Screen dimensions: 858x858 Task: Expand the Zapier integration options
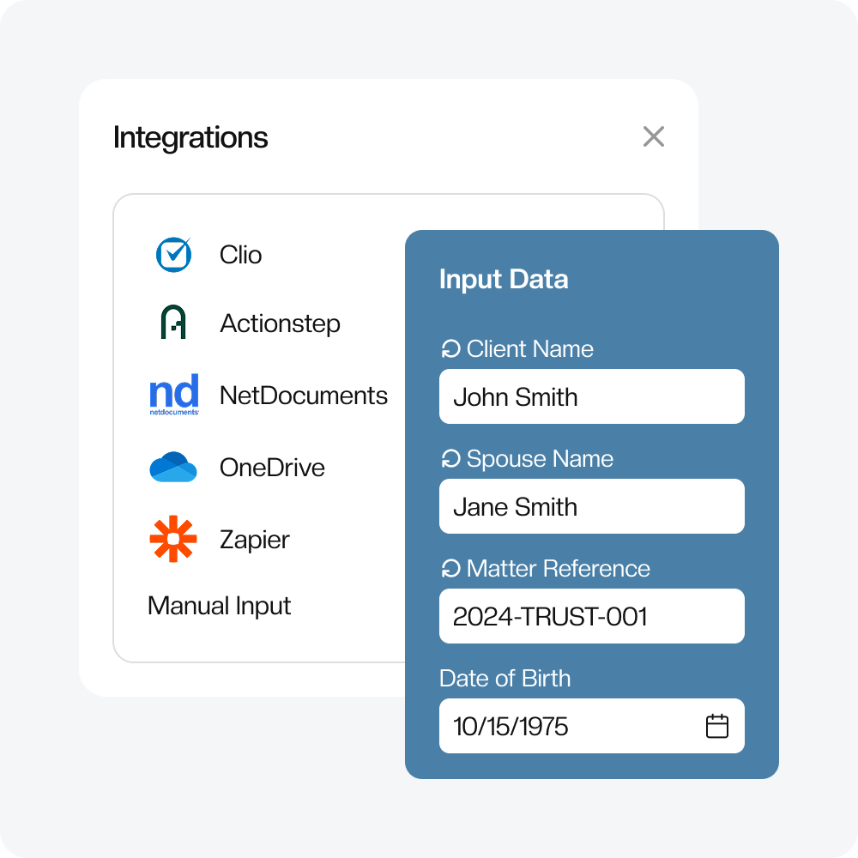pos(256,539)
